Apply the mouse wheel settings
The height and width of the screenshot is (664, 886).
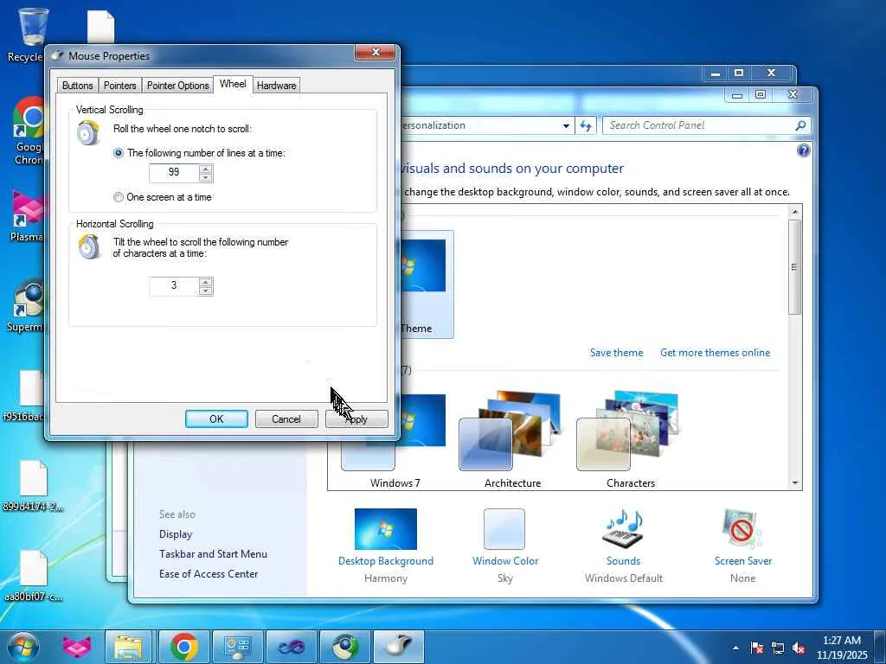tap(356, 419)
